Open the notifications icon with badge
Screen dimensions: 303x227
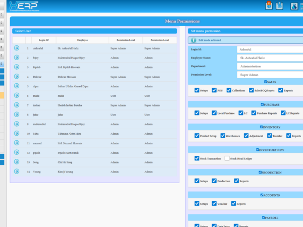click(x=269, y=6)
